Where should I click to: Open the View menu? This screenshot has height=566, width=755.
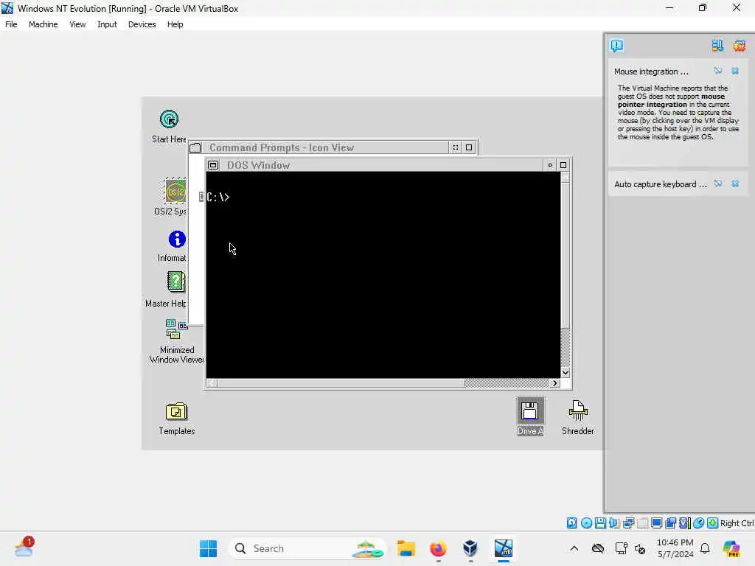(77, 24)
